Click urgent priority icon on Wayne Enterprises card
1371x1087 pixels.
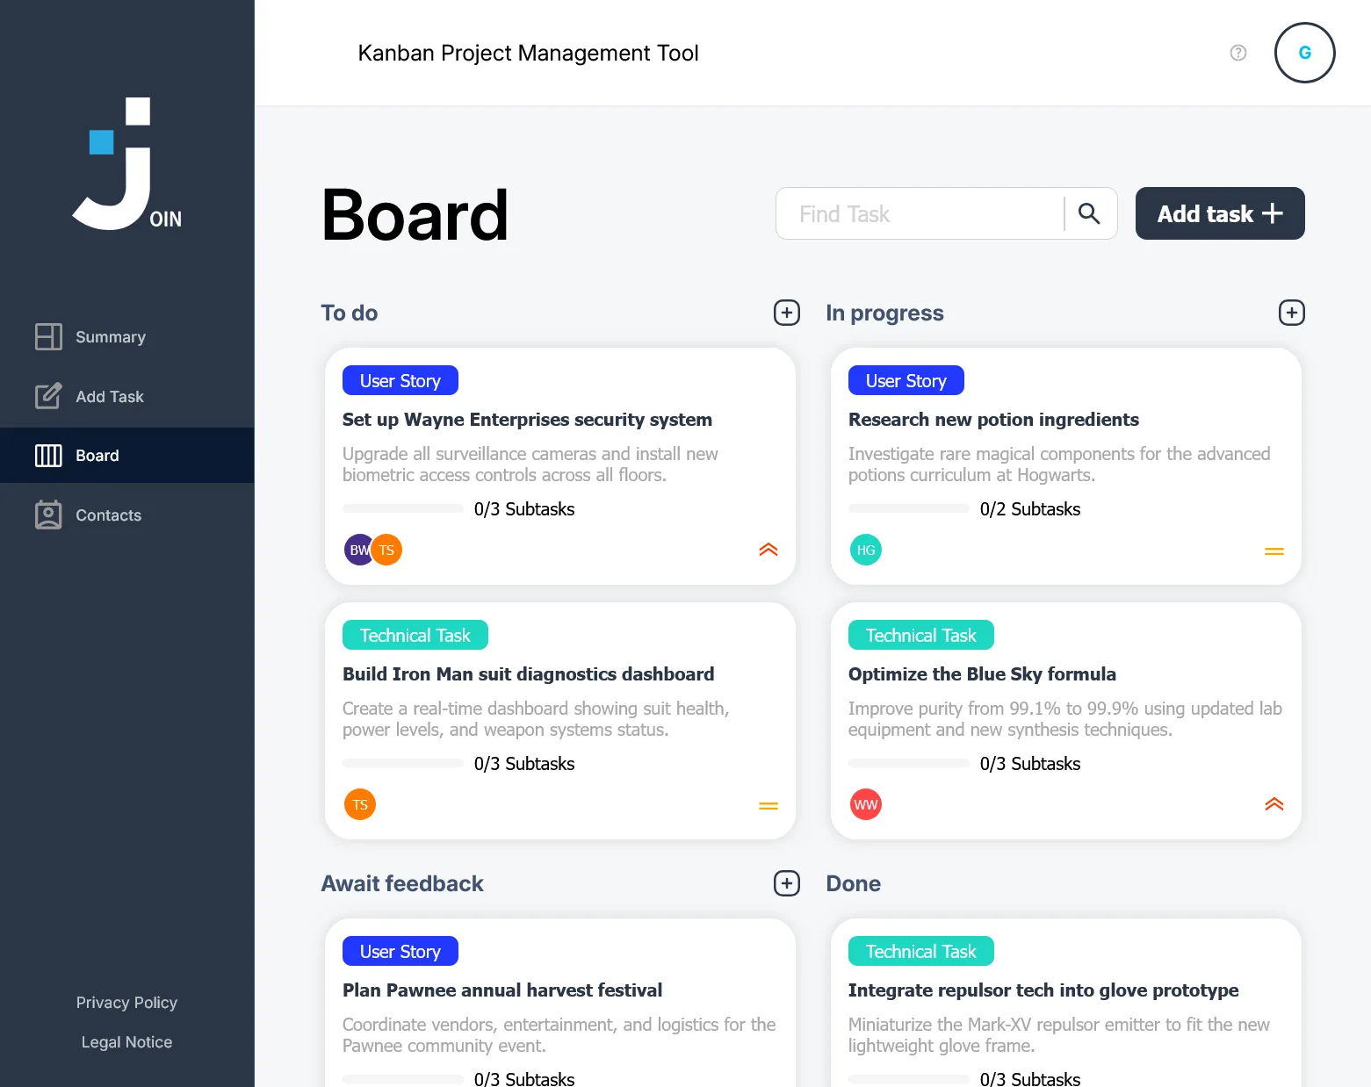pyautogui.click(x=768, y=550)
